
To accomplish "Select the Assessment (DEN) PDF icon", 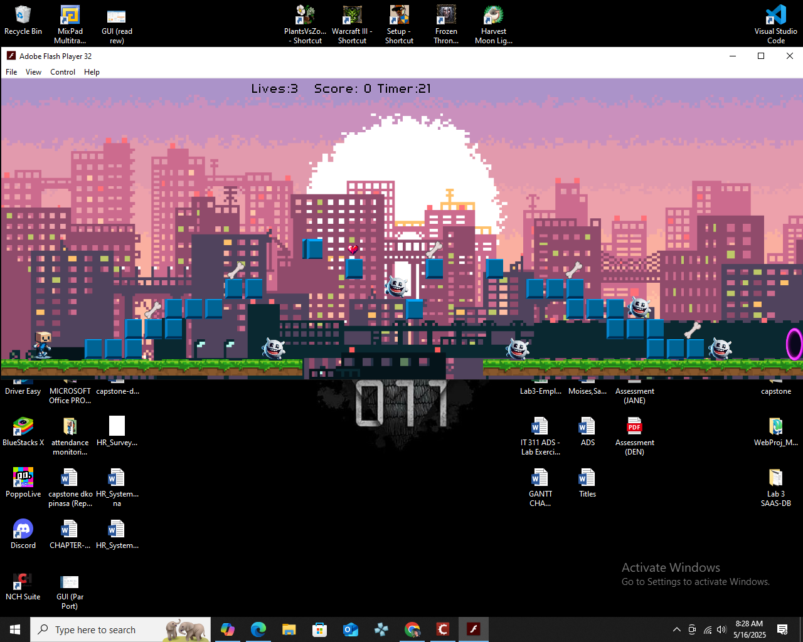I will 634,436.
